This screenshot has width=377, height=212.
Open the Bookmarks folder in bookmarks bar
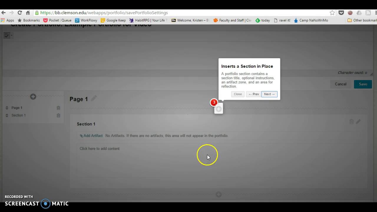[x=29, y=20]
